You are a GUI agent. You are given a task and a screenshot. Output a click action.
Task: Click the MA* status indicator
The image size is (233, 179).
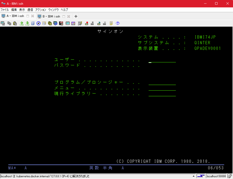(x=12, y=168)
